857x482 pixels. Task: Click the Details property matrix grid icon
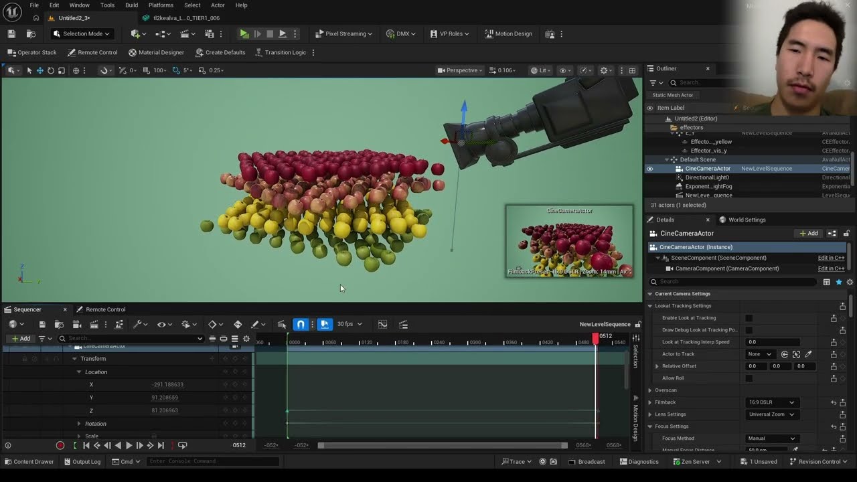coord(827,282)
